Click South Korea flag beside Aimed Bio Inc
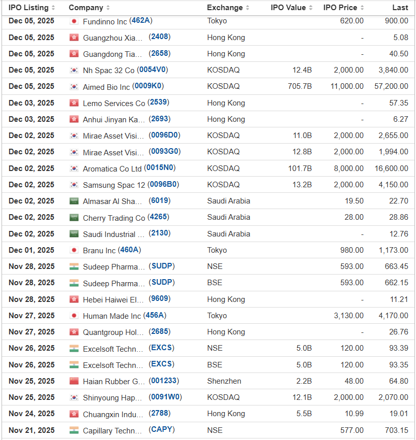 74,87
